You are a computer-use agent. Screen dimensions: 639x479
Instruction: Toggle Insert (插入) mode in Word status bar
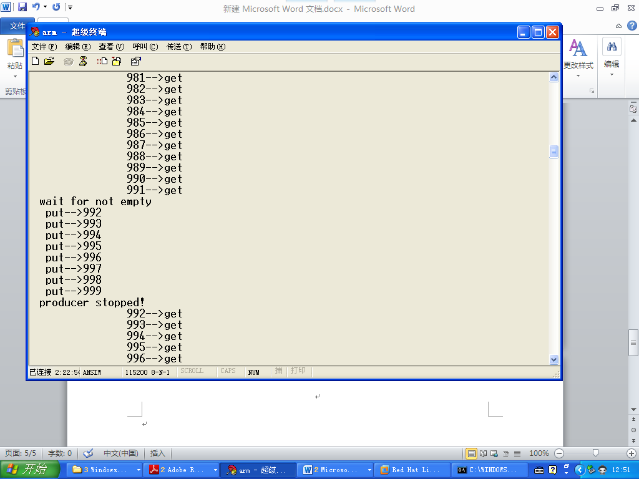point(157,453)
